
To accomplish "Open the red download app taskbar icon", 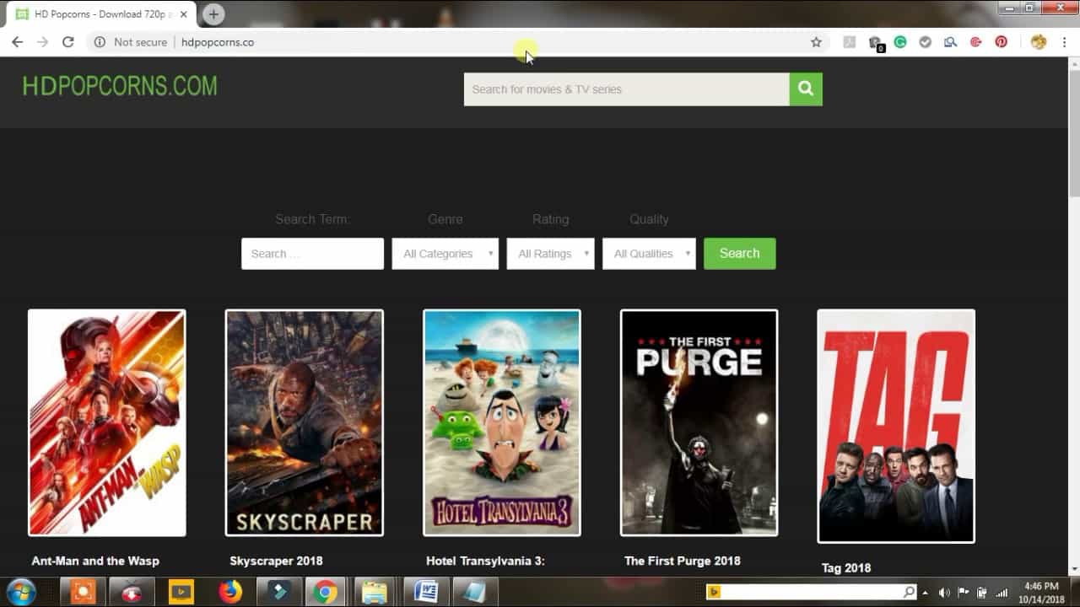I will point(132,592).
